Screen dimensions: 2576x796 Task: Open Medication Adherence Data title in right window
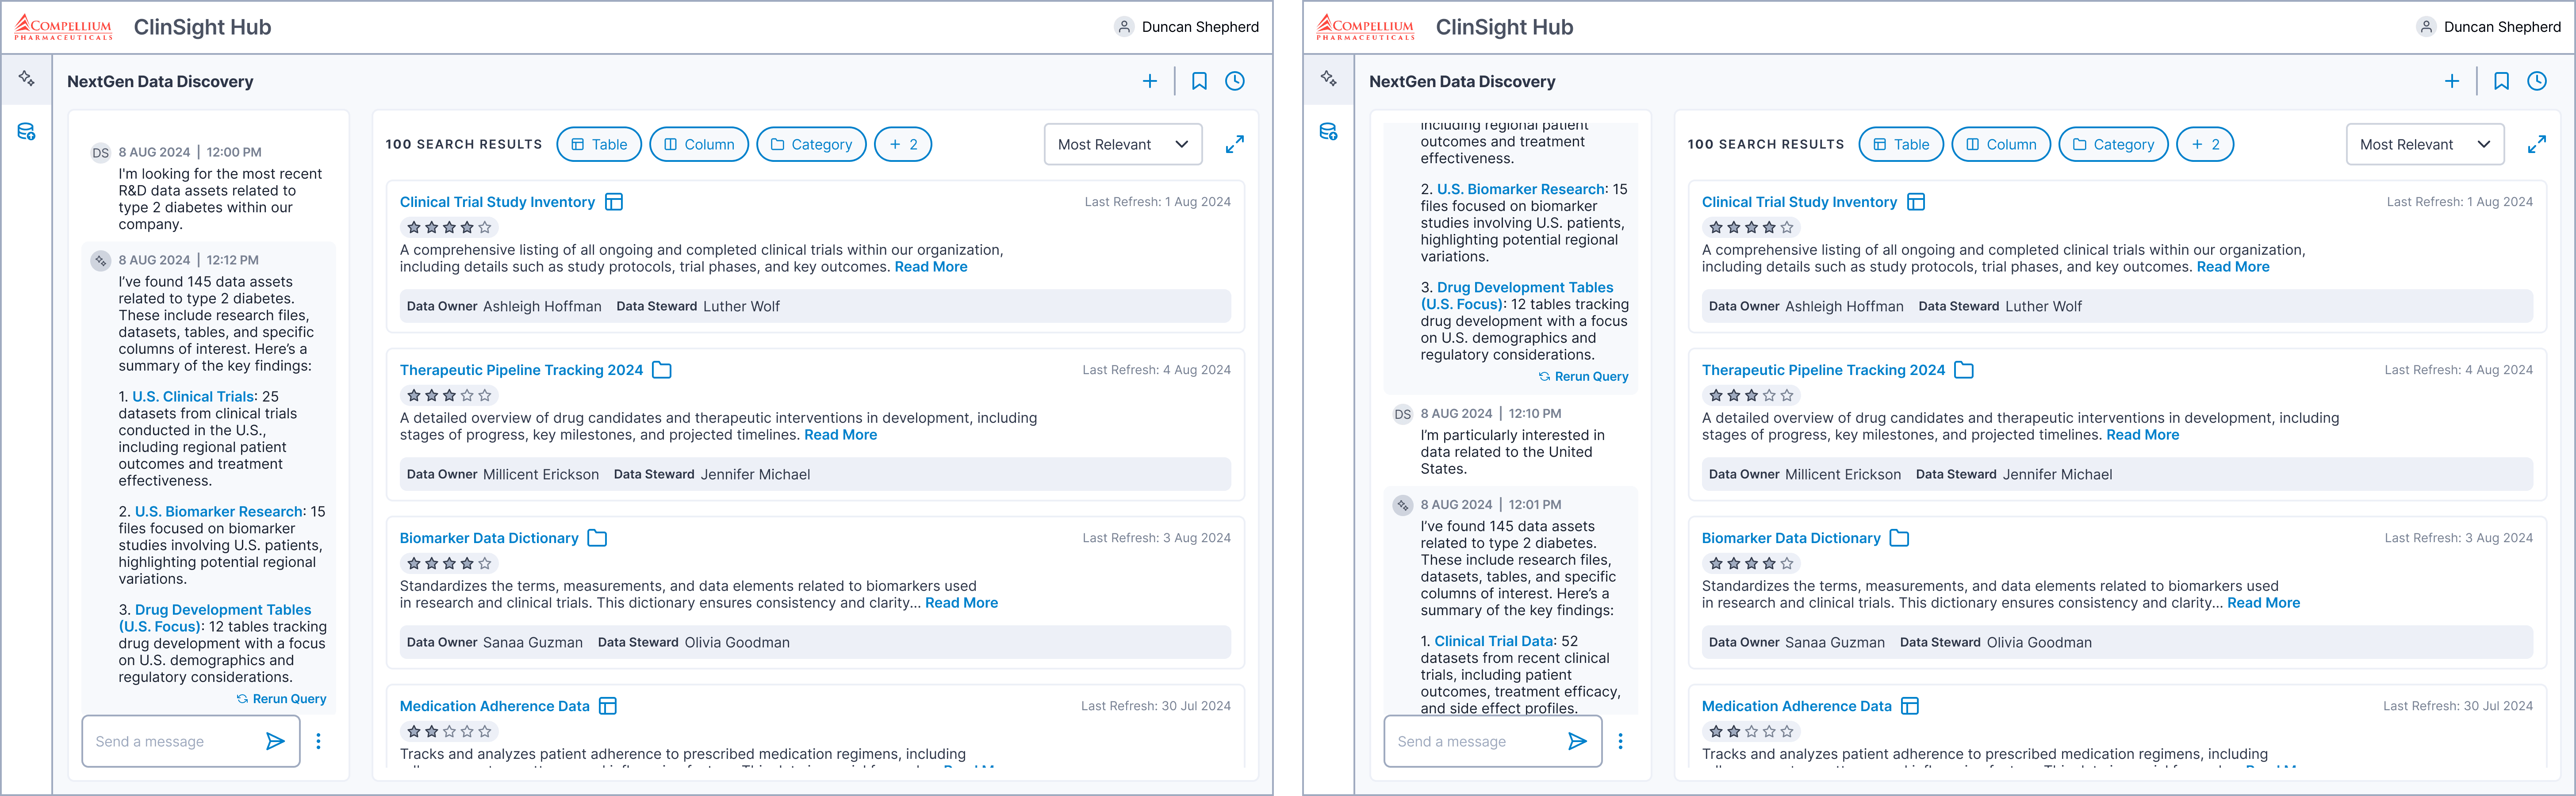coord(1797,706)
